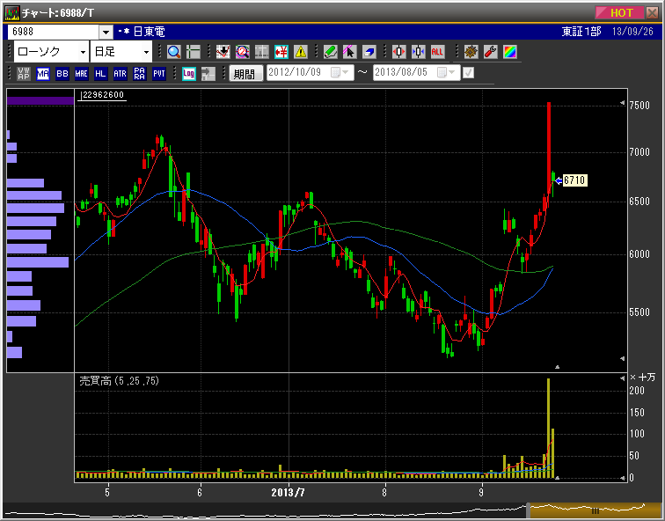This screenshot has width=665, height=521.
Task: Open settings with the wrench icon
Action: 490,52
